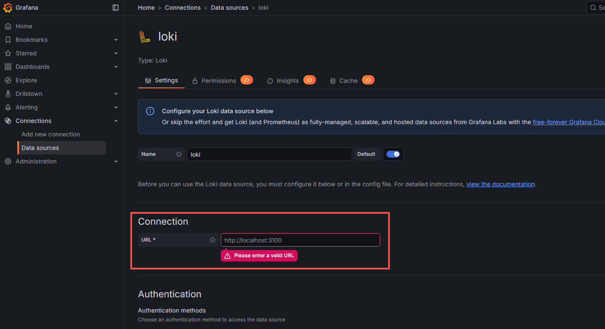Go to Data sources breadcrumb

[x=230, y=8]
